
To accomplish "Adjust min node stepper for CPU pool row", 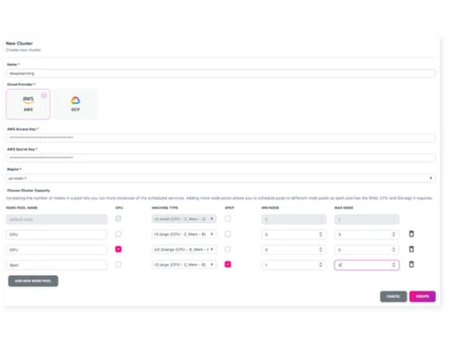I will 320,234.
